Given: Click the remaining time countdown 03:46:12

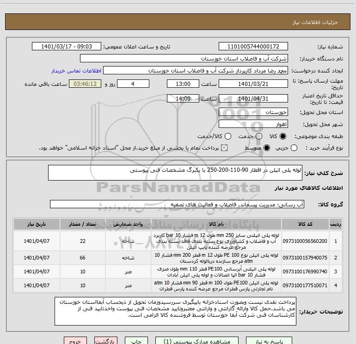Looking at the screenshot, I should pyautogui.click(x=85, y=84).
